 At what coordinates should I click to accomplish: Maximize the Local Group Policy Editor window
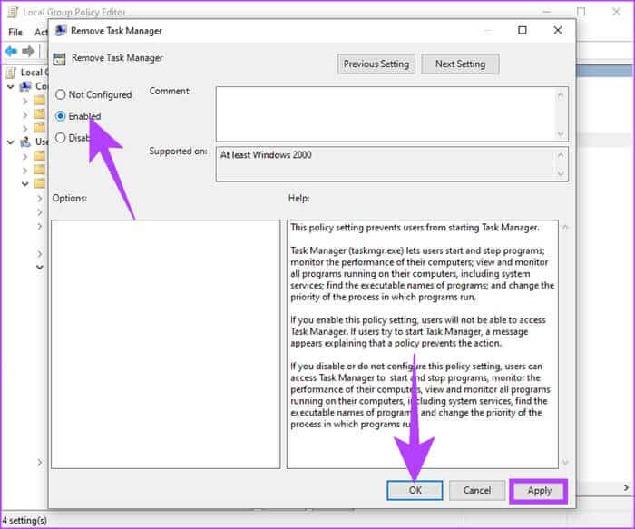coord(581,12)
